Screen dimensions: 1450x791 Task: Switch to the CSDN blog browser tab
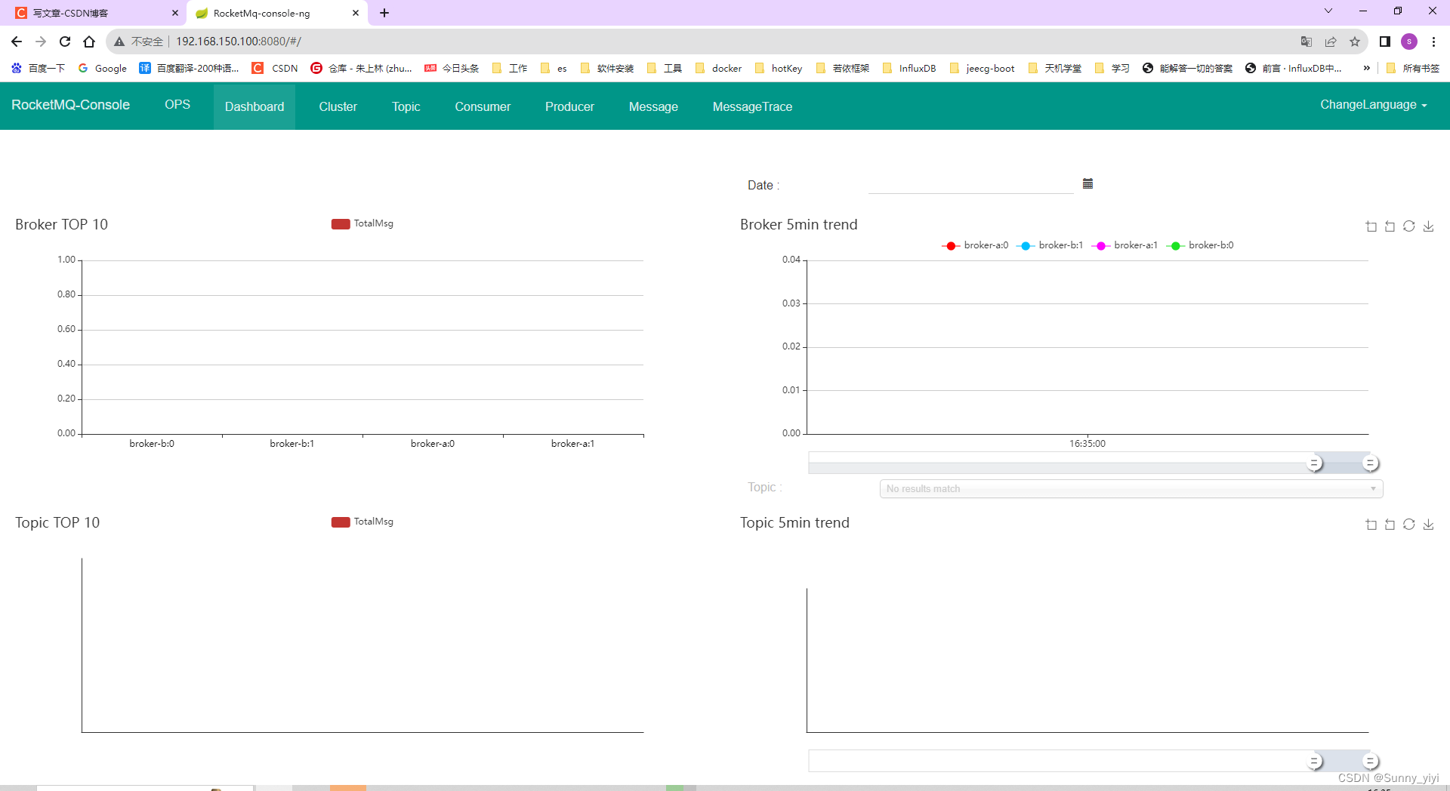click(92, 13)
